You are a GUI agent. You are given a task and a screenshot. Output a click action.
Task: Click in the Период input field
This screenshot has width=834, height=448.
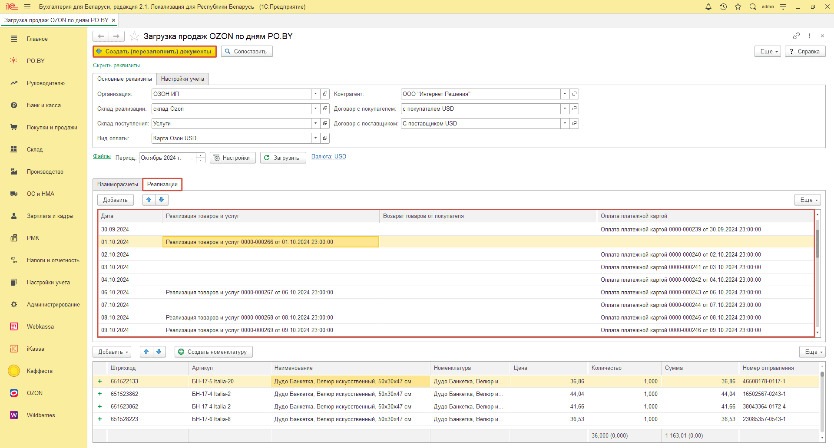pos(163,158)
